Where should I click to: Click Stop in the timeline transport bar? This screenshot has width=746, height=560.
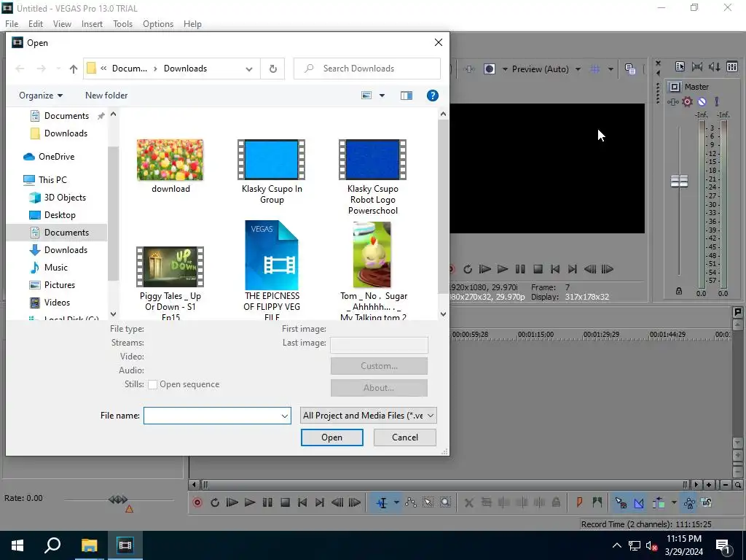click(x=285, y=502)
